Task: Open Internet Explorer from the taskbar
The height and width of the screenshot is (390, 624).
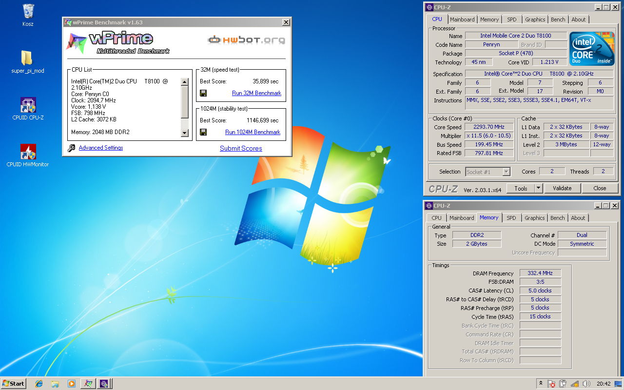Action: click(39, 384)
